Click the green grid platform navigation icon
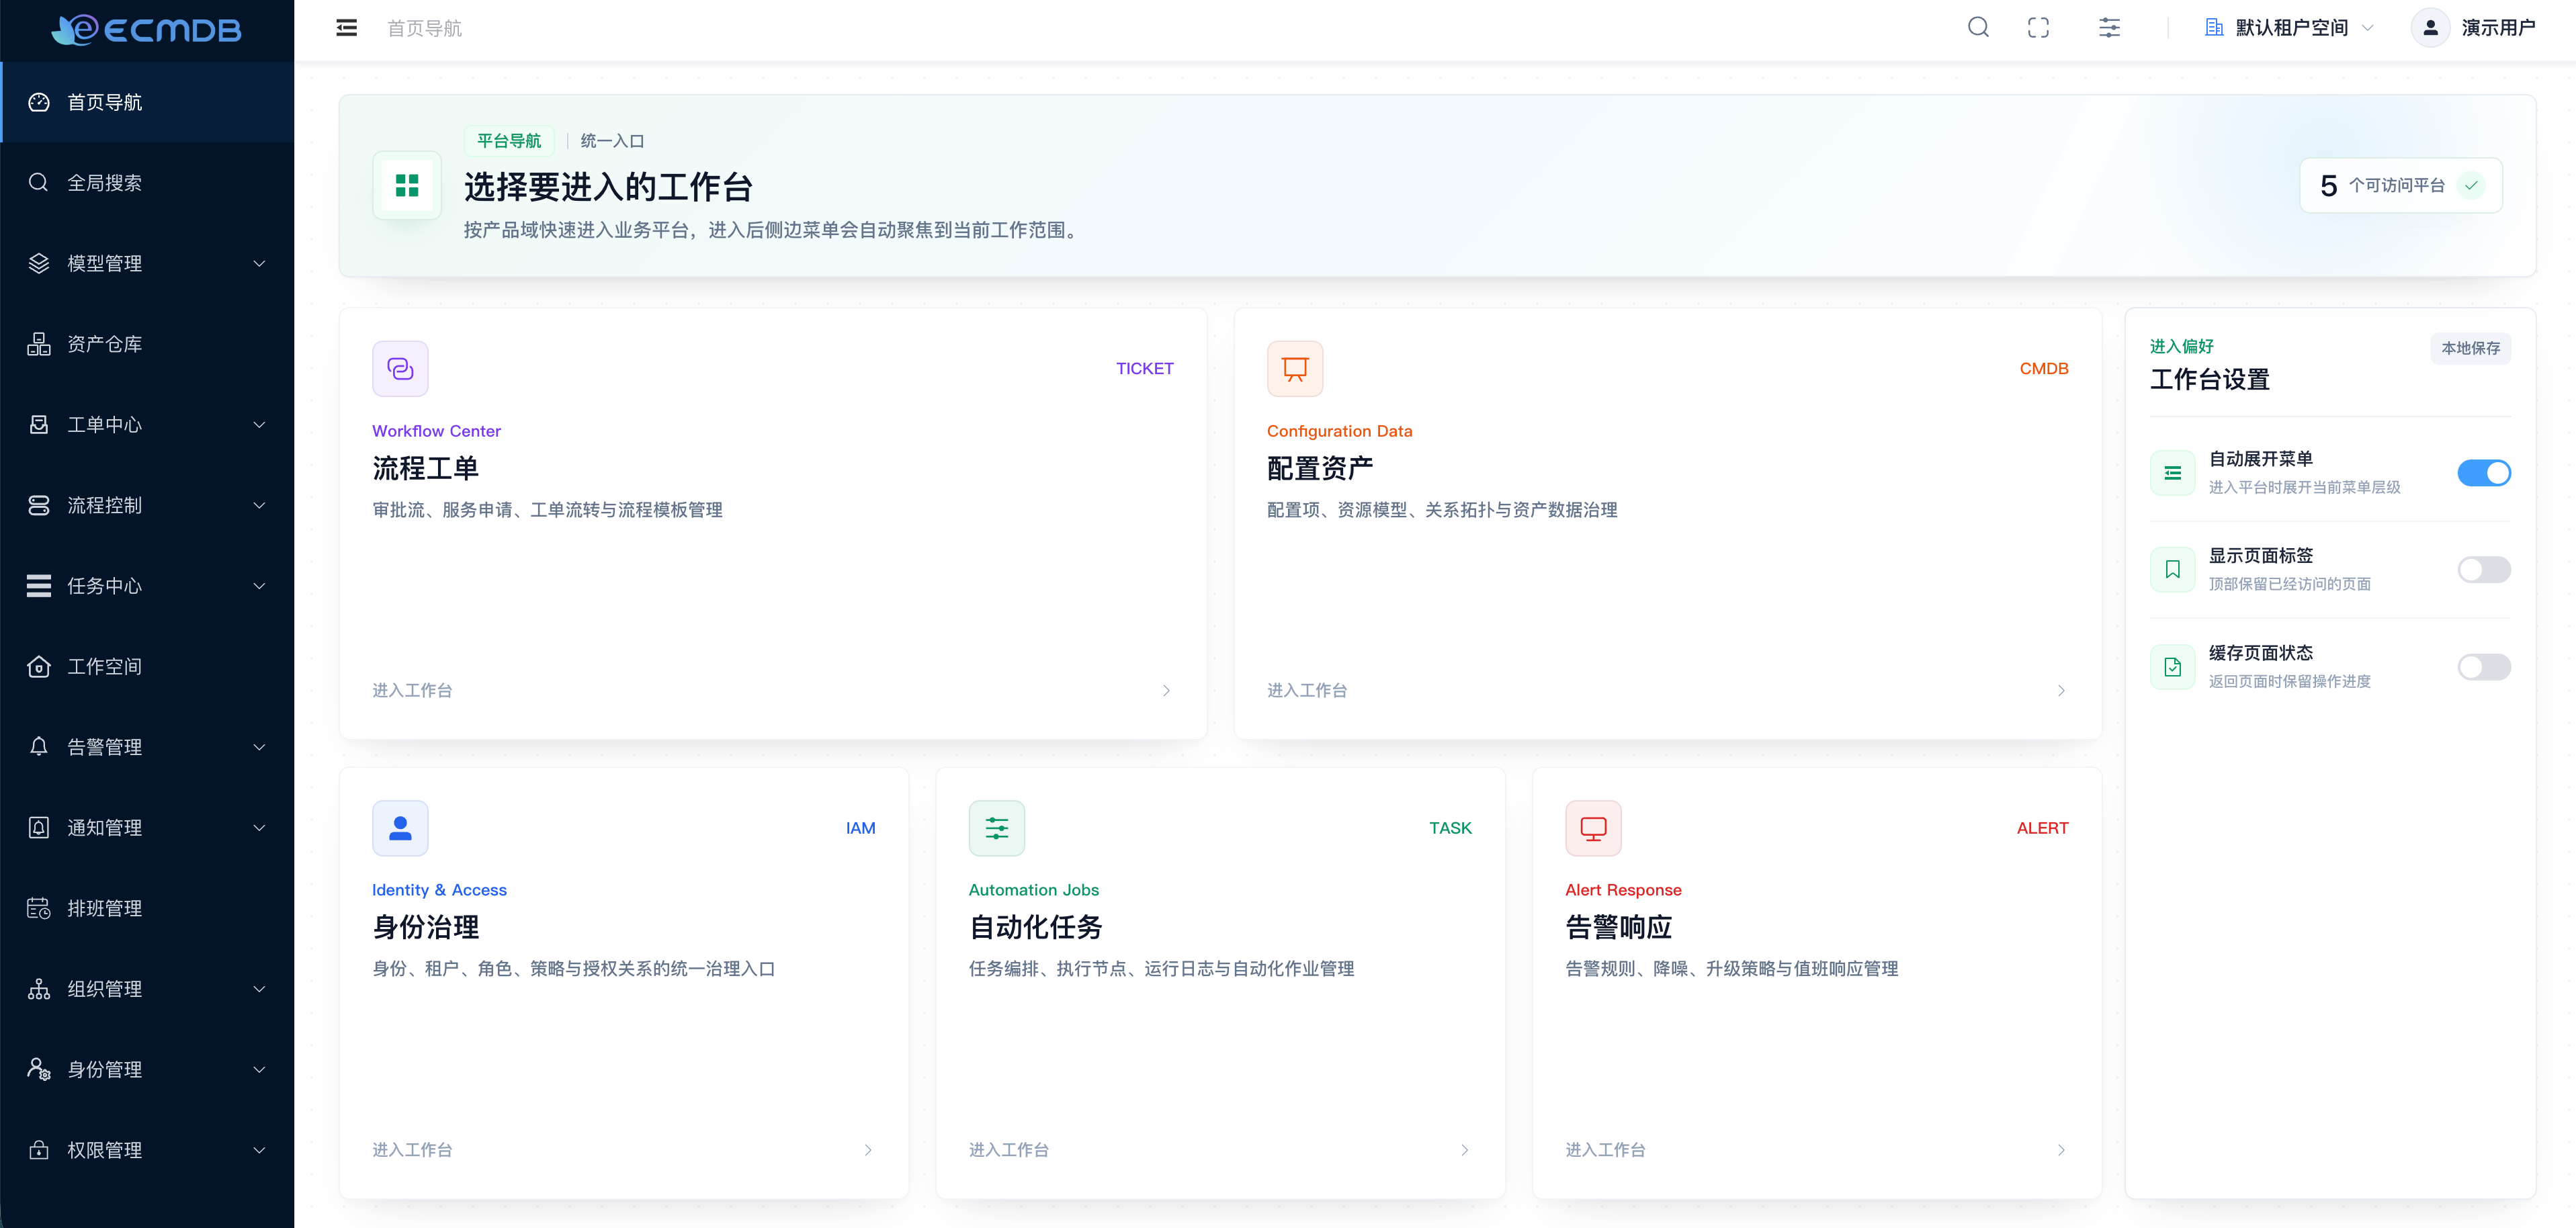Image resolution: width=2576 pixels, height=1228 pixels. (x=407, y=185)
